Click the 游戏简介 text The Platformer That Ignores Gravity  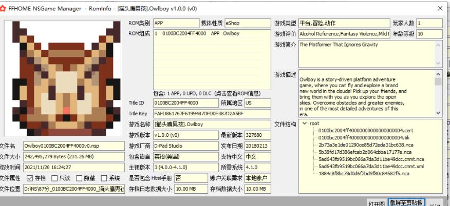pyautogui.click(x=339, y=45)
